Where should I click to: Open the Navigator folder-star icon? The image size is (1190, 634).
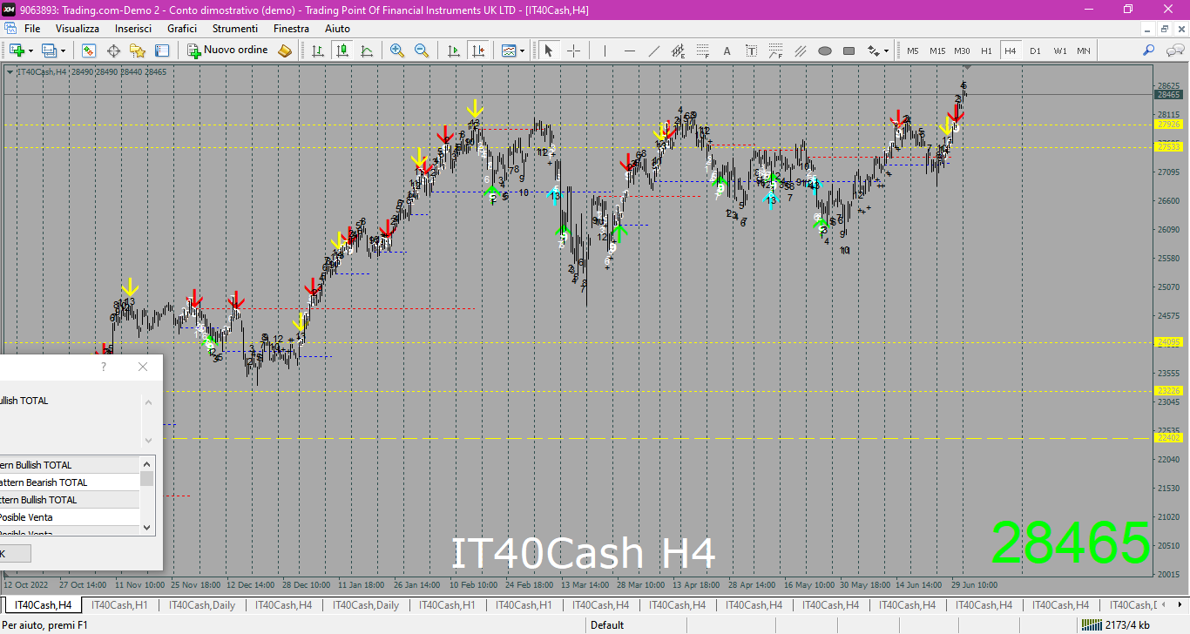[x=138, y=51]
